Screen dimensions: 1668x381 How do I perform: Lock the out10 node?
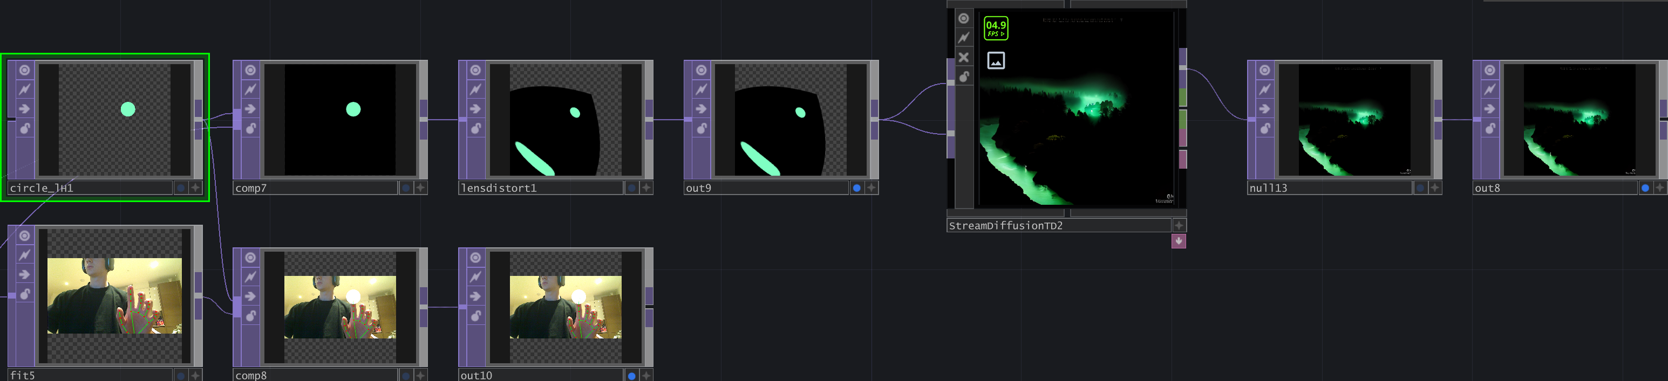pos(475,316)
